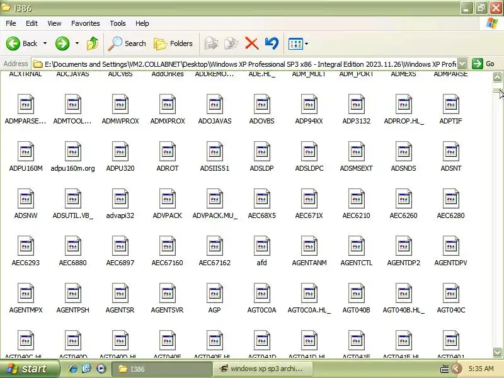The width and height of the screenshot is (504, 378).
Task: Select the AEC6293 file icon
Action: 26,246
